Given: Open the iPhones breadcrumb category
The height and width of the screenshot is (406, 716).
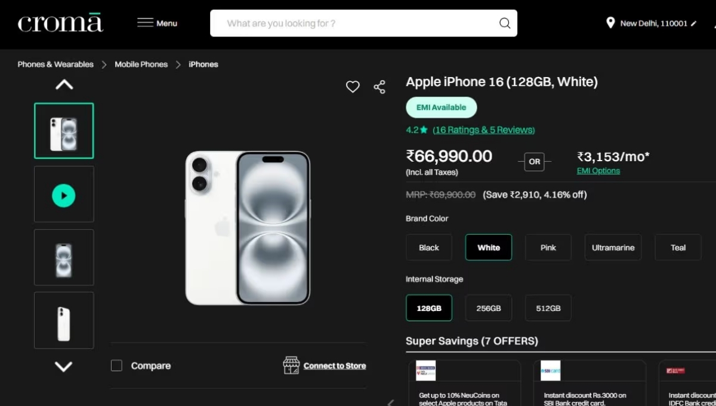Looking at the screenshot, I should [203, 64].
